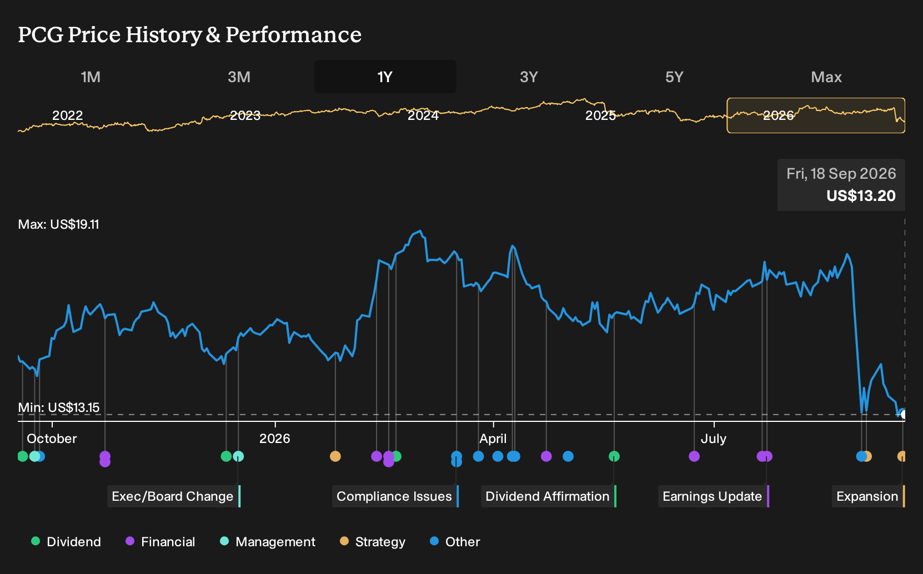Toggle the Other legend filter

pyautogui.click(x=455, y=542)
